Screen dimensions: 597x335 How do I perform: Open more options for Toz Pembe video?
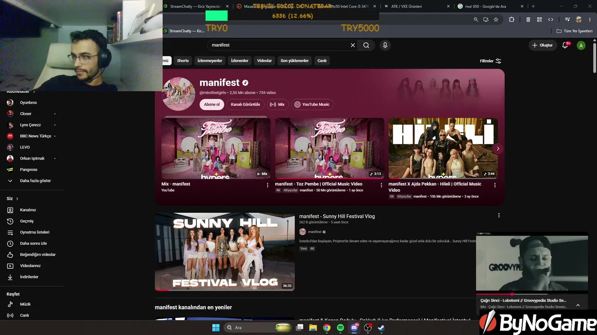tap(381, 185)
